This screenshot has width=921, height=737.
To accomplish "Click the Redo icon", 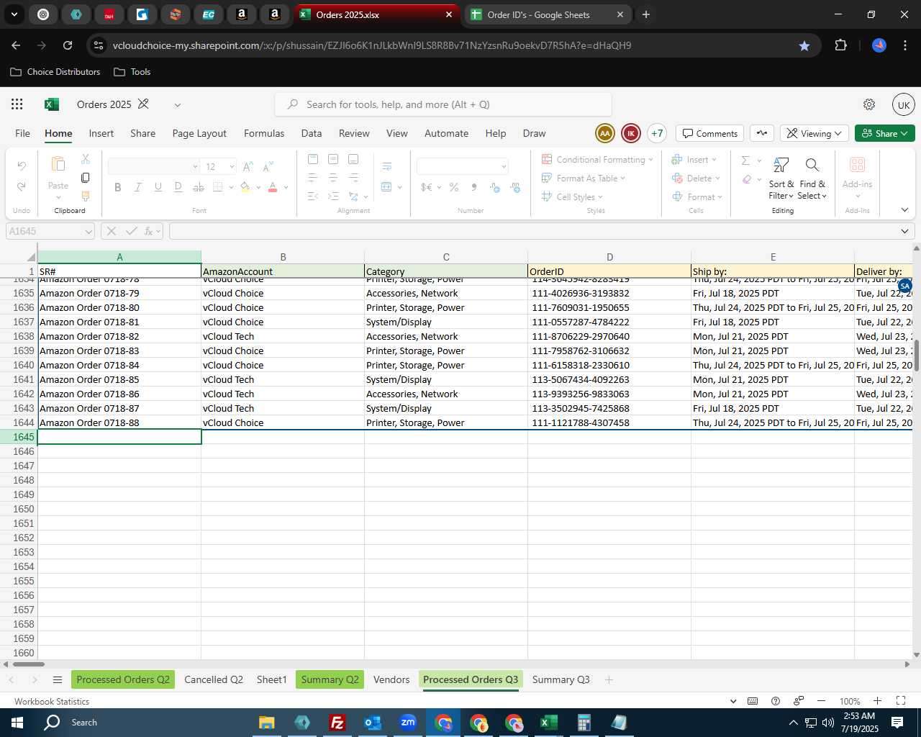I will pos(22,186).
